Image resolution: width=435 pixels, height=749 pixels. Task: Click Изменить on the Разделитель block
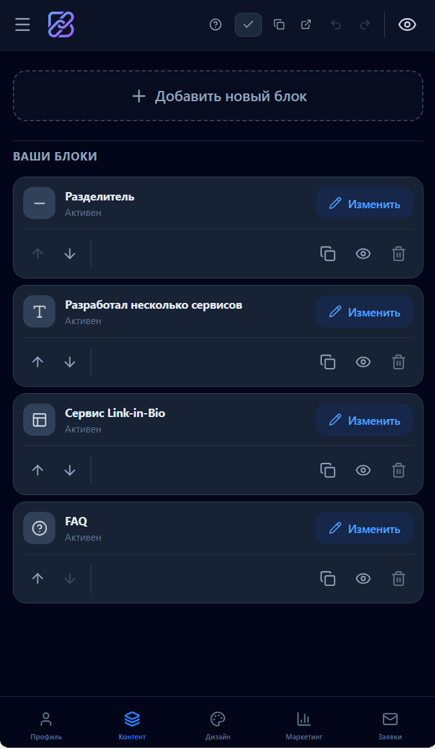click(x=364, y=203)
